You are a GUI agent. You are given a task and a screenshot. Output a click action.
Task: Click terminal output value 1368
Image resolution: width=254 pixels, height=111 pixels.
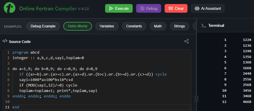coord(247,62)
